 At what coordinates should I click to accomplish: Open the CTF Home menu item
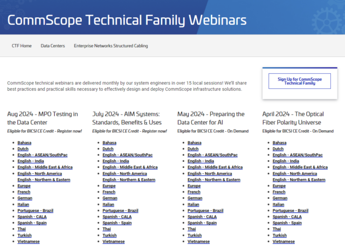click(22, 46)
